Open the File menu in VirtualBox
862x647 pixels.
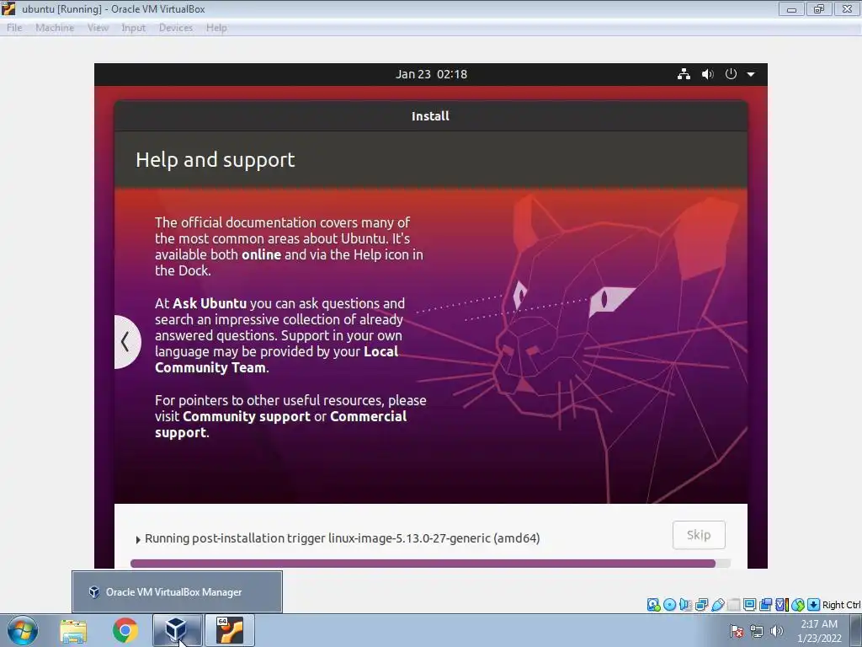click(14, 28)
